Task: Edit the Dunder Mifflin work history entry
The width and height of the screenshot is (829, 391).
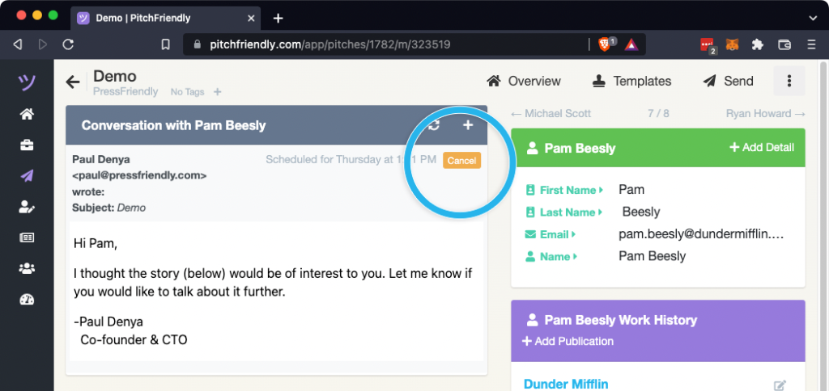Action: [780, 385]
